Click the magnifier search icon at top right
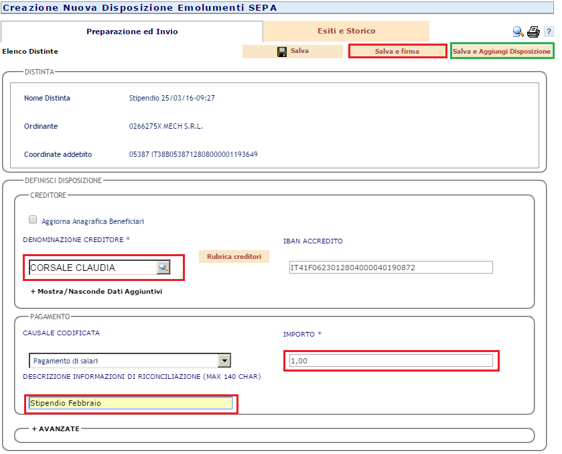The width and height of the screenshot is (562, 454). (518, 32)
